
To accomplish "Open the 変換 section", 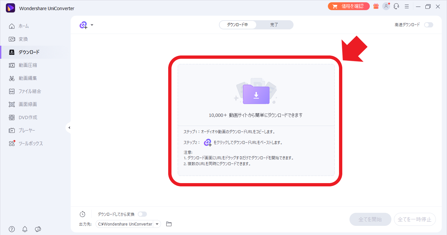I will point(19,39).
